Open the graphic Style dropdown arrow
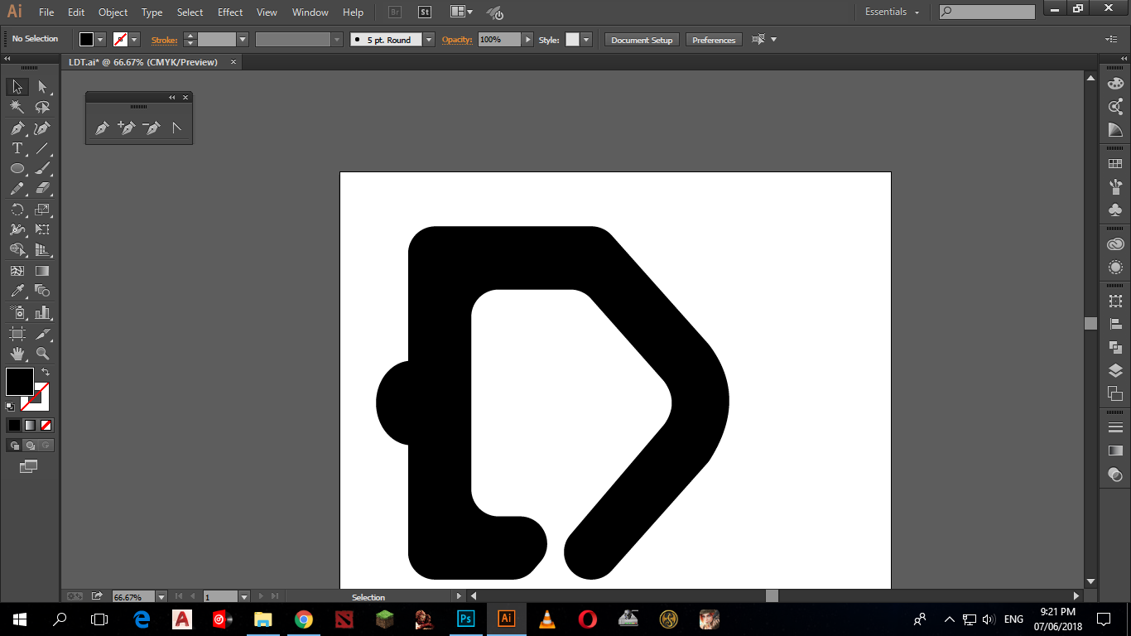 tap(586, 40)
